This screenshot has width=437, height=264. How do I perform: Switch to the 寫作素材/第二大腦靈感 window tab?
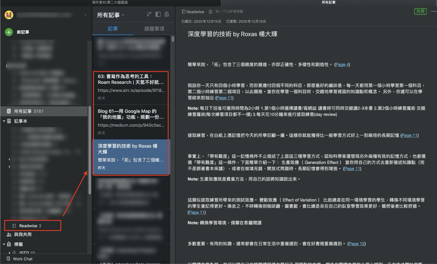pyautogui.click(x=110, y=2)
